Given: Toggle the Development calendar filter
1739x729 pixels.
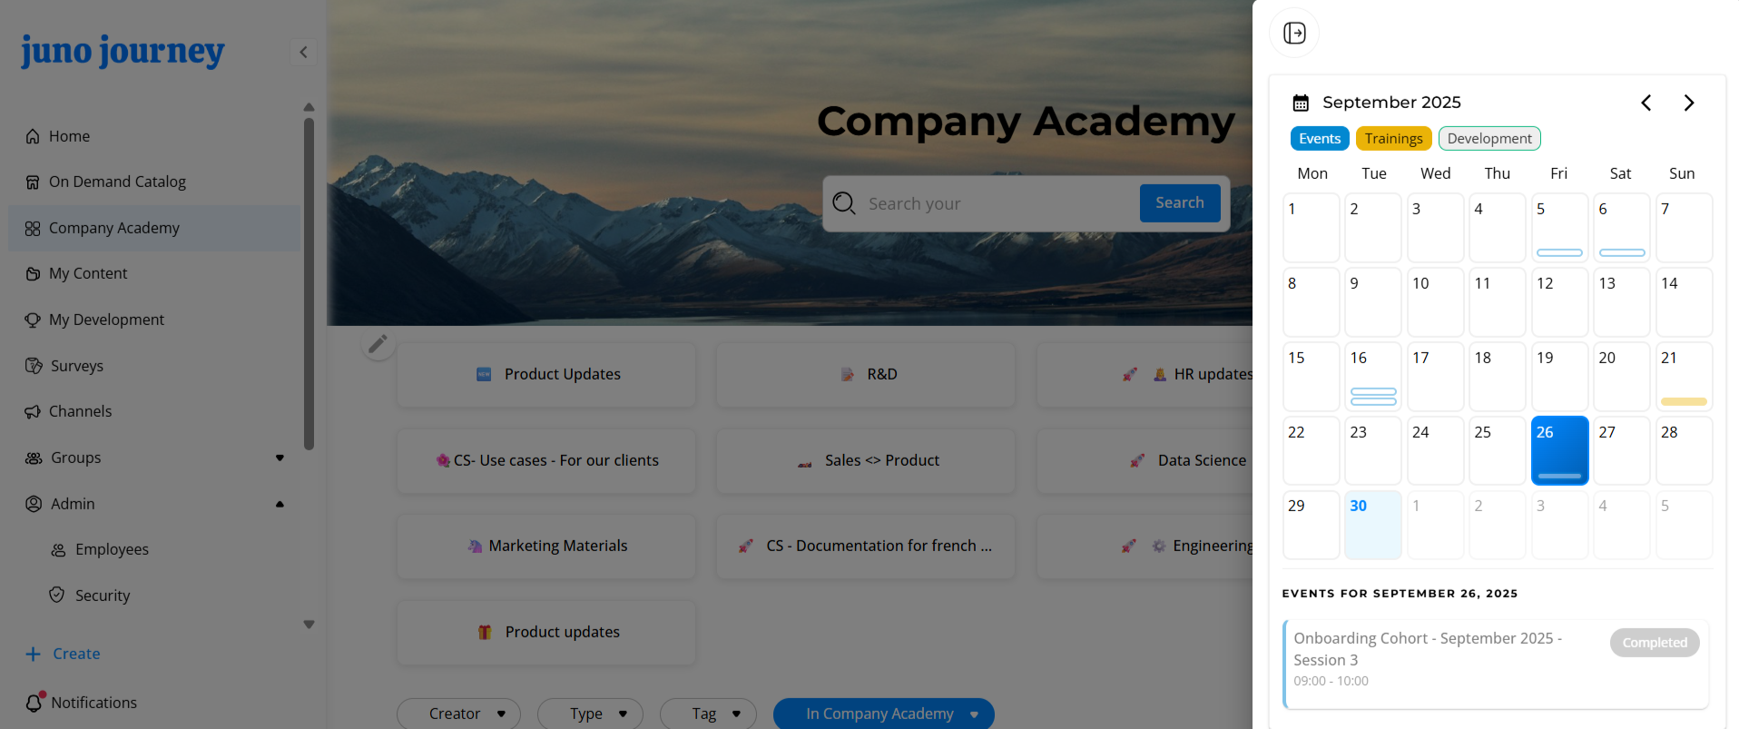Looking at the screenshot, I should [1488, 139].
